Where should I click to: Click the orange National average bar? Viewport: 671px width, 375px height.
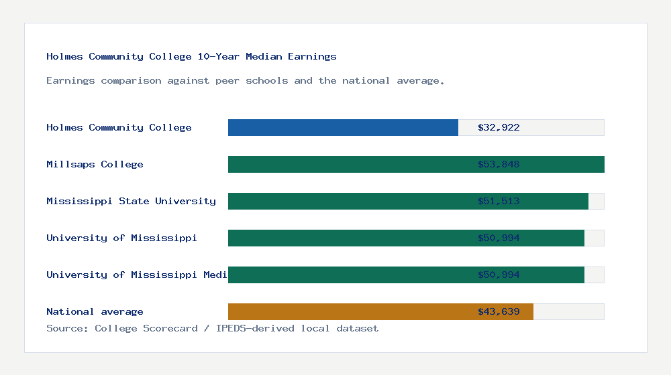pos(380,312)
